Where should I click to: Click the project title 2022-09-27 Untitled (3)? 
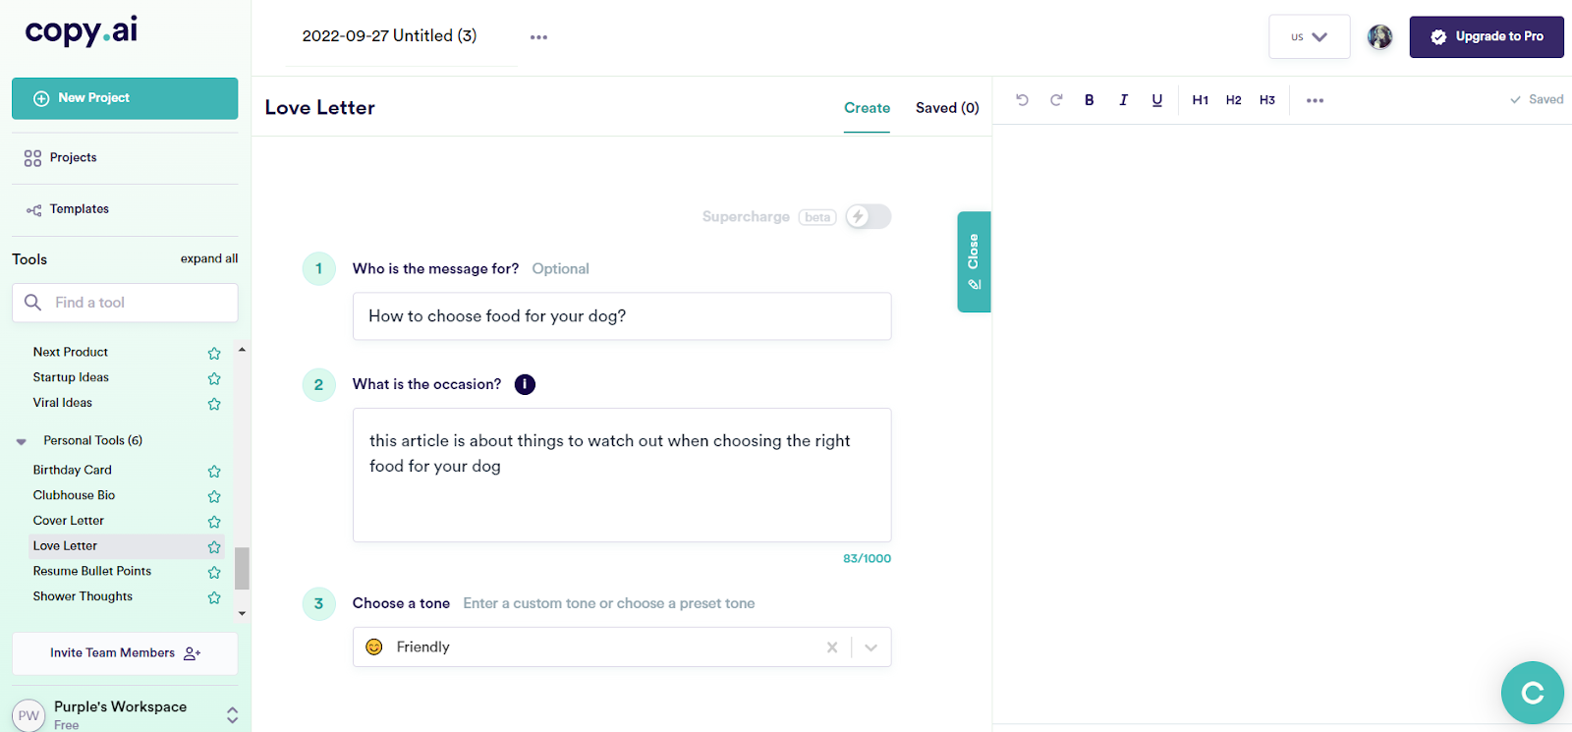click(x=389, y=36)
